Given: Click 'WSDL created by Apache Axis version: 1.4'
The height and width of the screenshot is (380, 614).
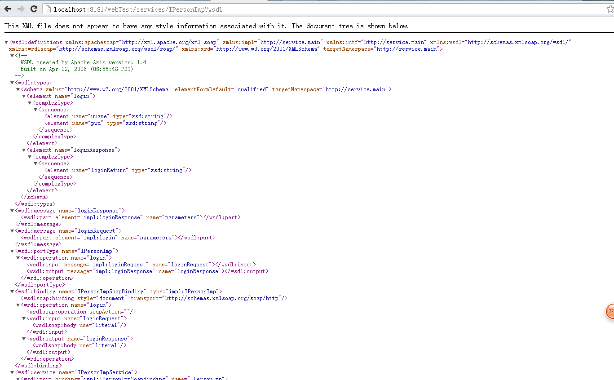Looking at the screenshot, I should (83, 62).
